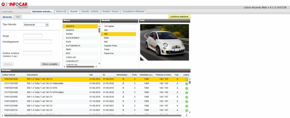The height and width of the screenshot is (118, 290).
Task: Click Versione table scroll up arrow
Action: 189,79
